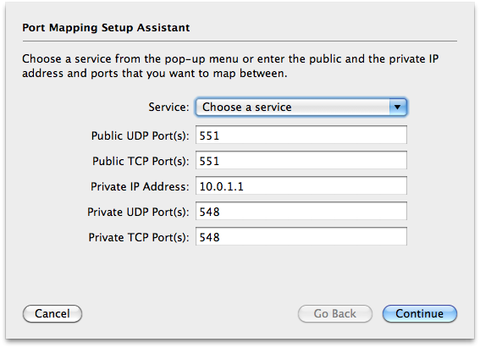
Task: Click the Private TCP Port(s): label
Action: coord(139,237)
